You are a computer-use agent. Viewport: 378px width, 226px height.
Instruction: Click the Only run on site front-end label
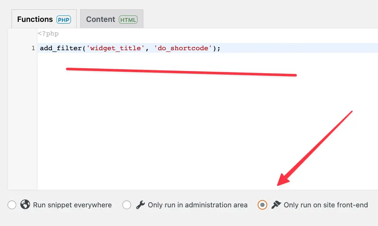(x=326, y=205)
